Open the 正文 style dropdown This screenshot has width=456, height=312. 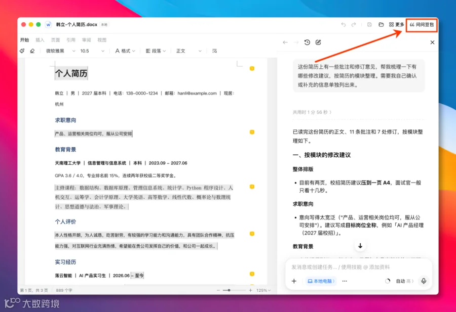(189, 51)
